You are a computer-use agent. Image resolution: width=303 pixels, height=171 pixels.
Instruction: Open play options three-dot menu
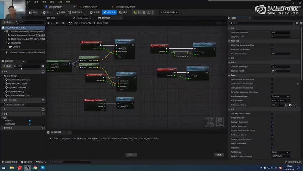tap(153, 12)
